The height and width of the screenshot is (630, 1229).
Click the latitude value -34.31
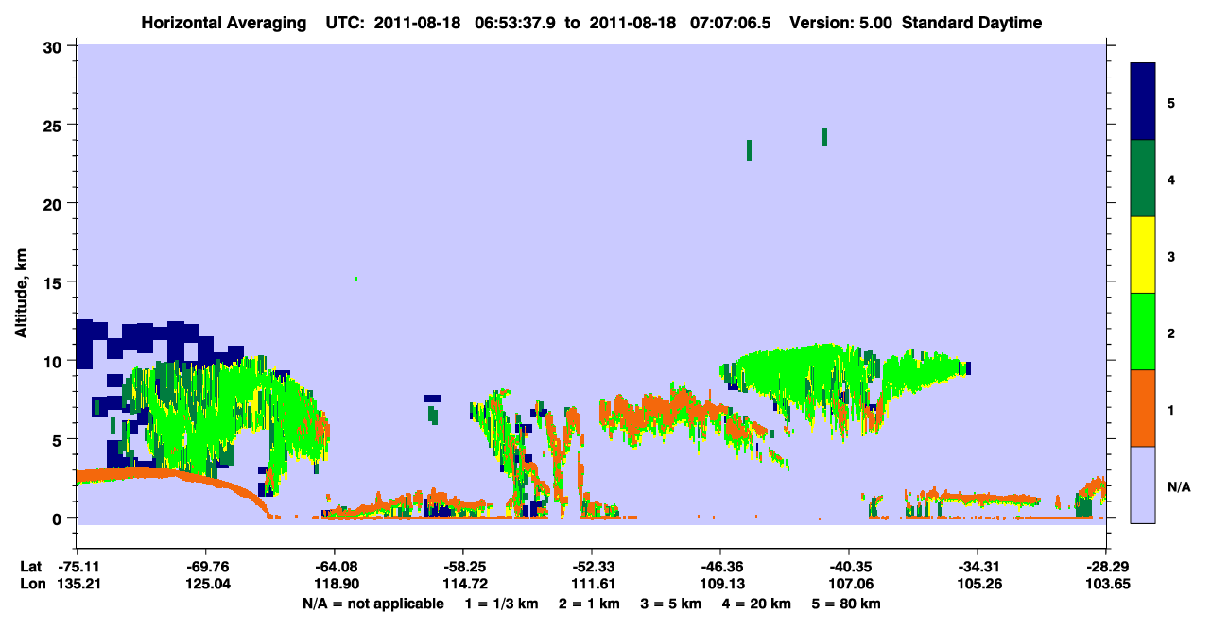978,567
